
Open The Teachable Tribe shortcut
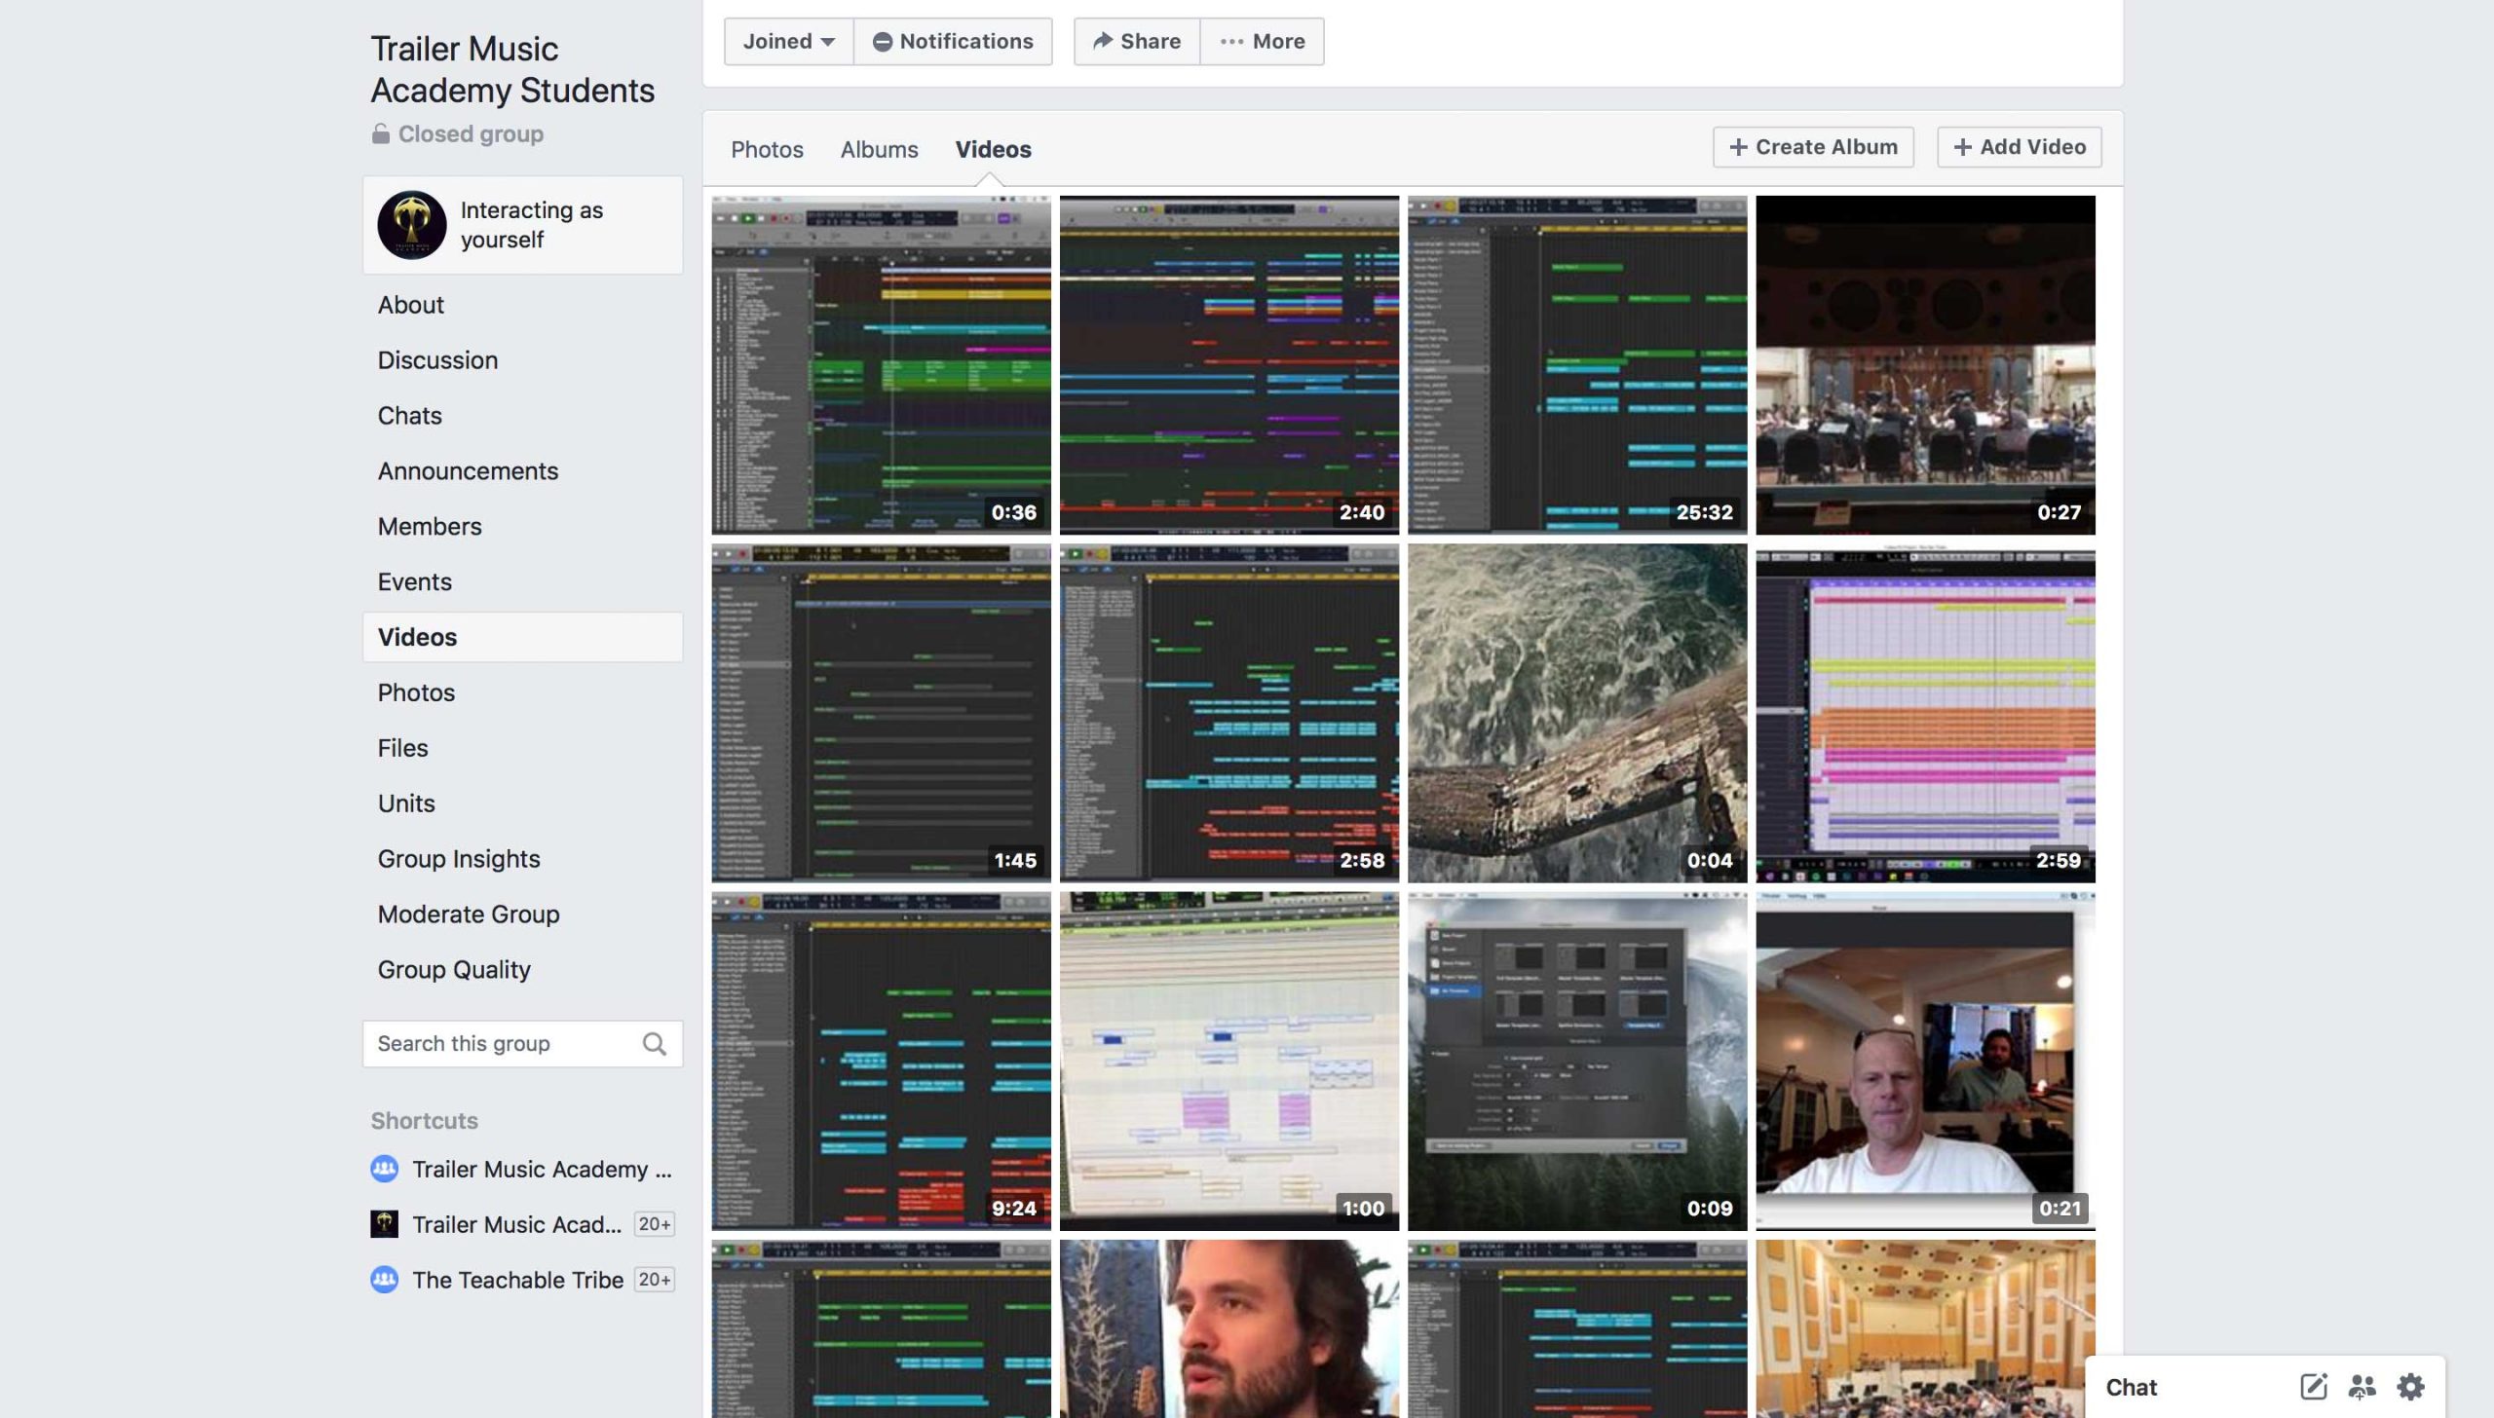[x=516, y=1280]
